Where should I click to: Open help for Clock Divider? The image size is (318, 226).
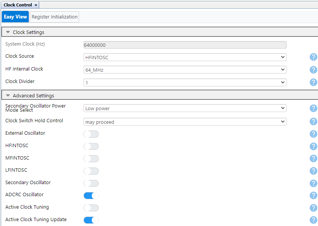point(313,82)
